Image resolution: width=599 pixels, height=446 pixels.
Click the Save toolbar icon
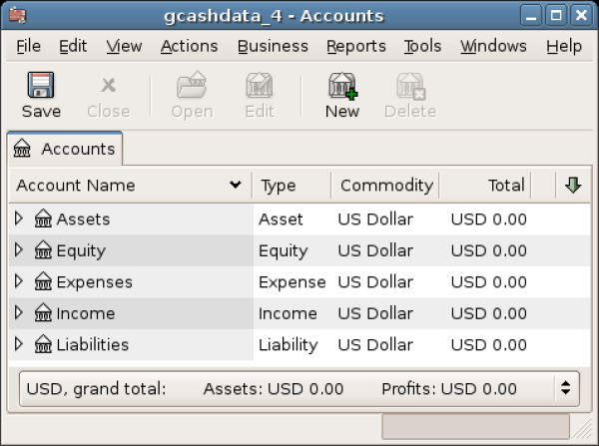point(40,87)
